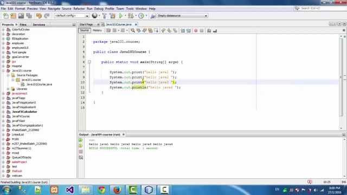Click the Uncomment lines icon in editor toolbar
Image resolution: width=347 pixels, height=195 pixels.
(215, 30)
